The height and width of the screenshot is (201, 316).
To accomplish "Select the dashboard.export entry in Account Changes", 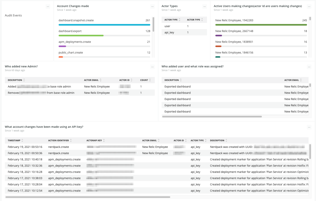I will pyautogui.click(x=104, y=33).
